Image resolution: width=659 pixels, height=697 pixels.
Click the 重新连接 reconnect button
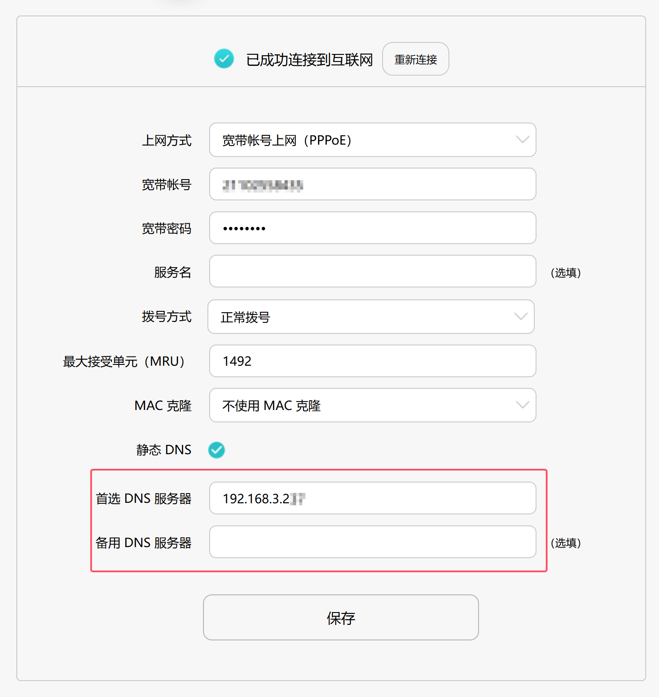pos(415,58)
